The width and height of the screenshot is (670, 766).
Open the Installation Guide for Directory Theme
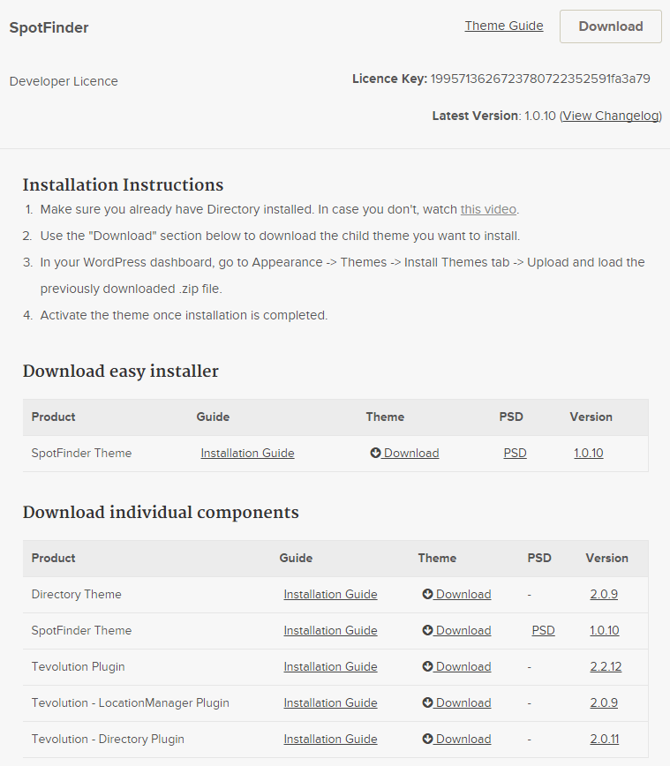click(330, 594)
